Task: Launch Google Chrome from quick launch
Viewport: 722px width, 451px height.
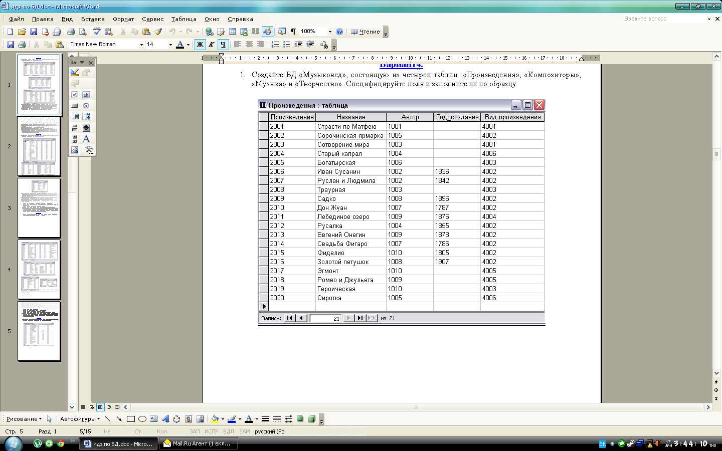Action: tap(61, 443)
